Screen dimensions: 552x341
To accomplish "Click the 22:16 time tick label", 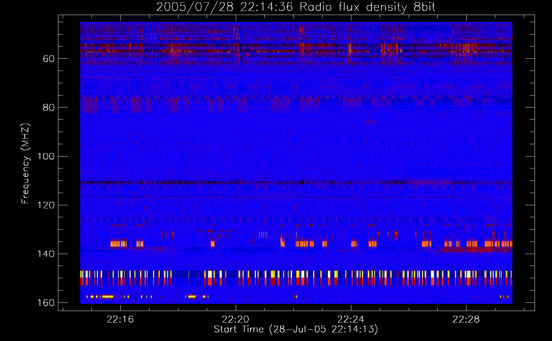I will tap(120, 320).
